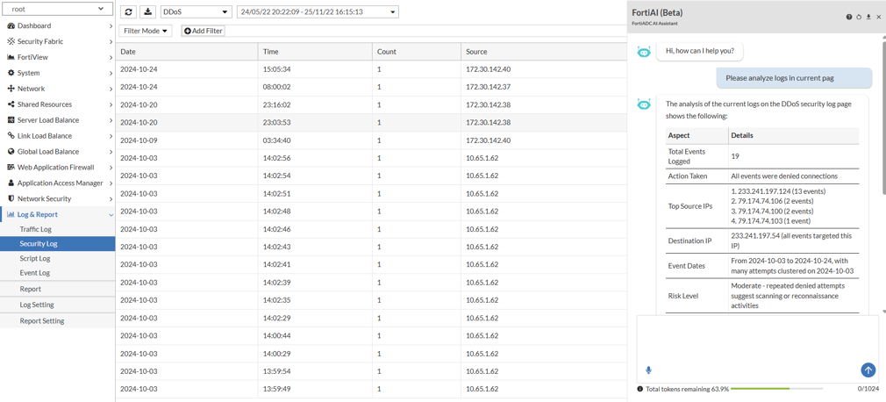Click the Server Load Balance icon
The width and height of the screenshot is (886, 402).
[x=11, y=120]
